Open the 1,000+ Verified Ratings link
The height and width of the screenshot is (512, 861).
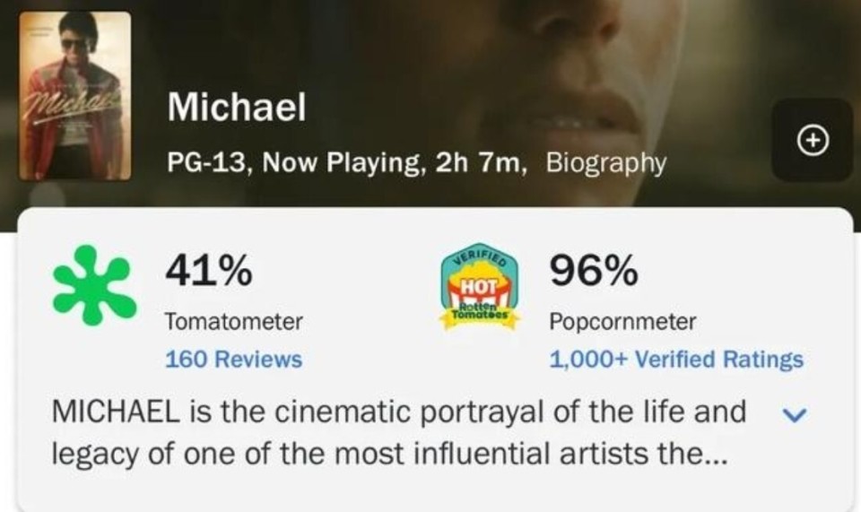[676, 360]
